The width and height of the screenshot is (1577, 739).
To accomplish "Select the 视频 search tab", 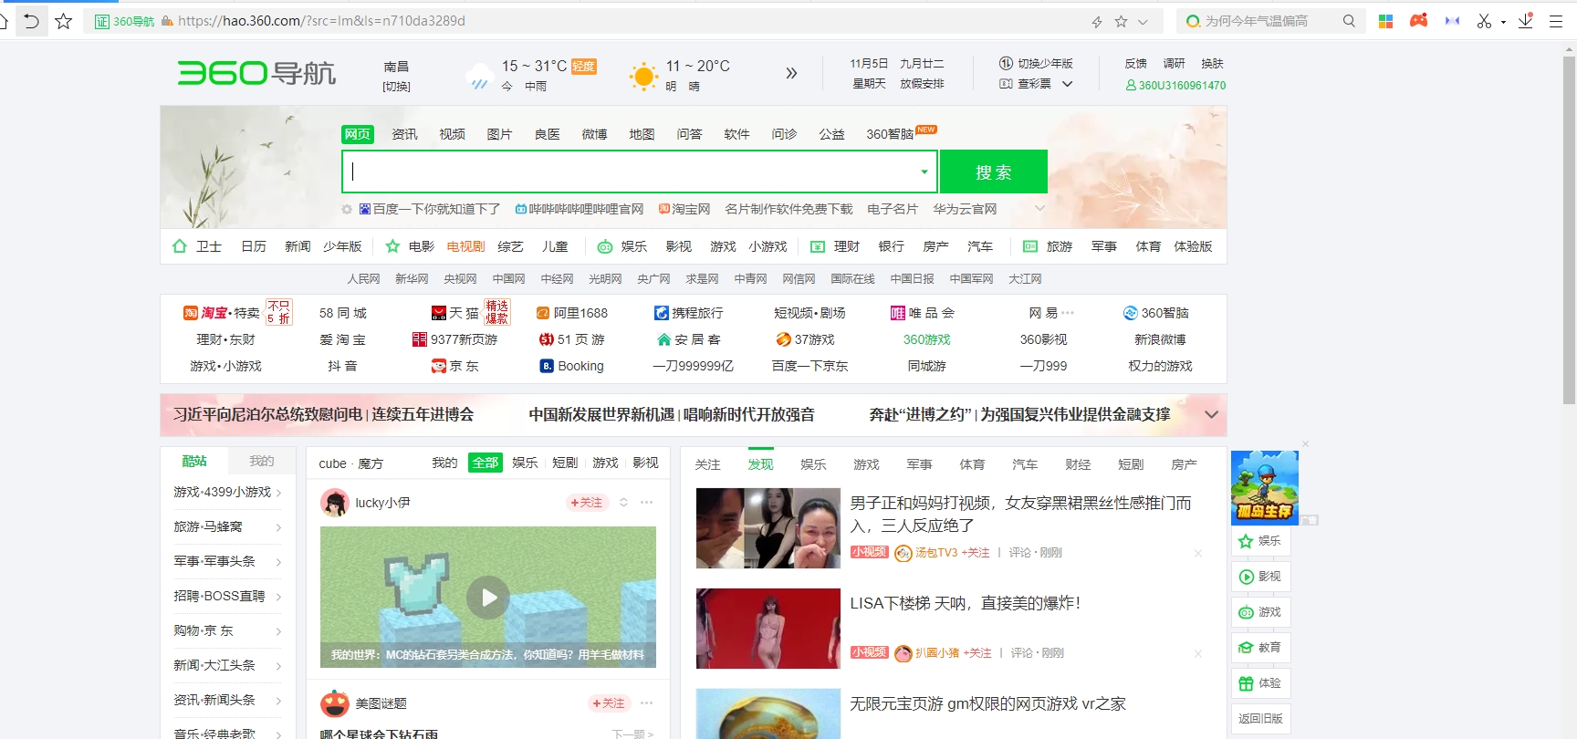I will 452,134.
